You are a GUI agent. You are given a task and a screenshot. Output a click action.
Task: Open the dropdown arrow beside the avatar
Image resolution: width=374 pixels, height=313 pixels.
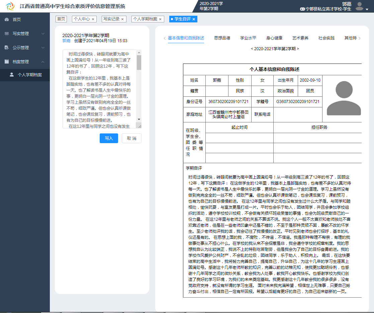[x=366, y=9]
